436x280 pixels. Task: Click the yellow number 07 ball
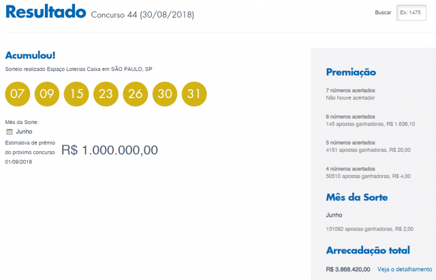point(18,94)
